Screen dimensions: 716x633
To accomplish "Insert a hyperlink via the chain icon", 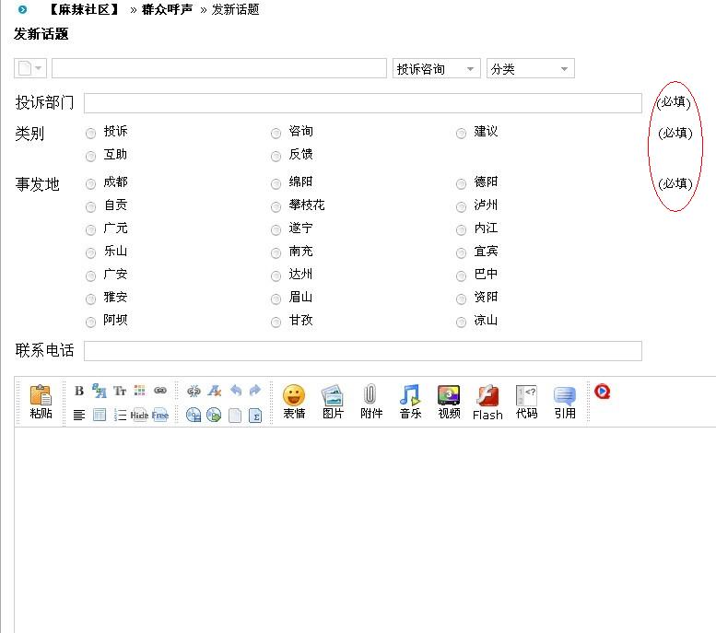I will (159, 391).
